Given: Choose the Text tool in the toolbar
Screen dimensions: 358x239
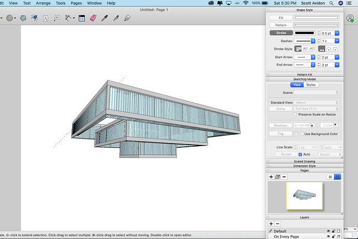Looking at the screenshot, I should (45, 18).
